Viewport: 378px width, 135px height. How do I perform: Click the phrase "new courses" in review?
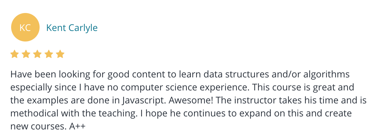tap(38, 127)
